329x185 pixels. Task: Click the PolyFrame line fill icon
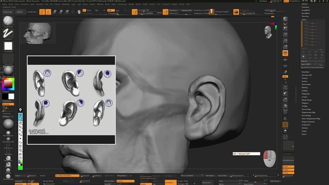pyautogui.click(x=285, y=112)
